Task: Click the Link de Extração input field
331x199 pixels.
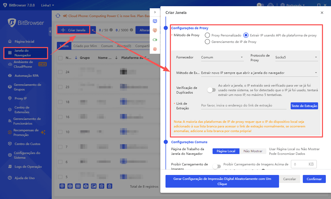Action: tap(243, 106)
